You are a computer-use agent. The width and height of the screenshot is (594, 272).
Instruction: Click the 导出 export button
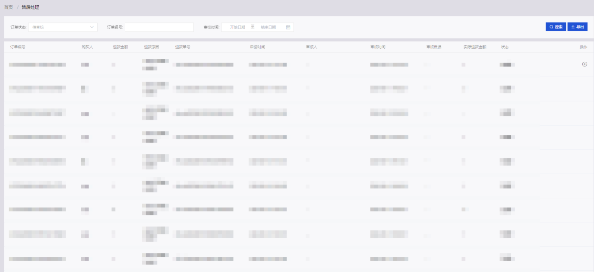coord(578,27)
